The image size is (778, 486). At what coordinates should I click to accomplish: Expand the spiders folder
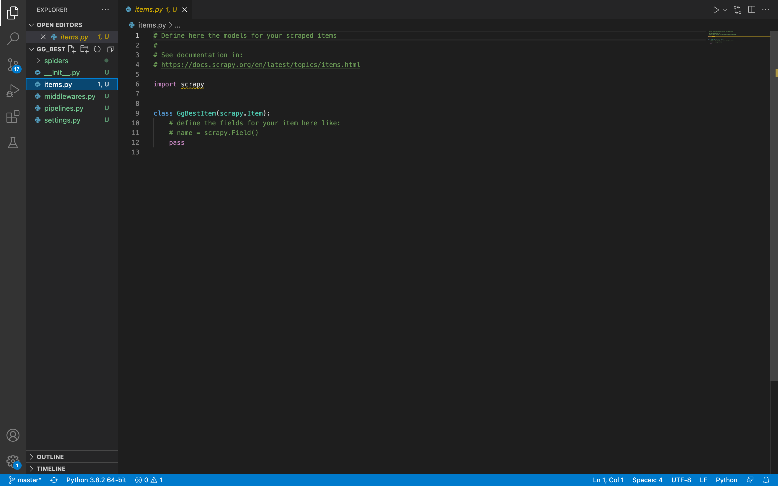tap(72, 61)
